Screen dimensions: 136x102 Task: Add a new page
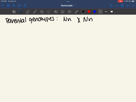click(122, 6)
